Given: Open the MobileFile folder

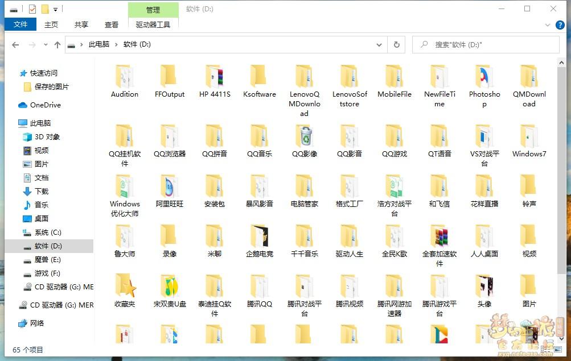Looking at the screenshot, I should pos(395,81).
